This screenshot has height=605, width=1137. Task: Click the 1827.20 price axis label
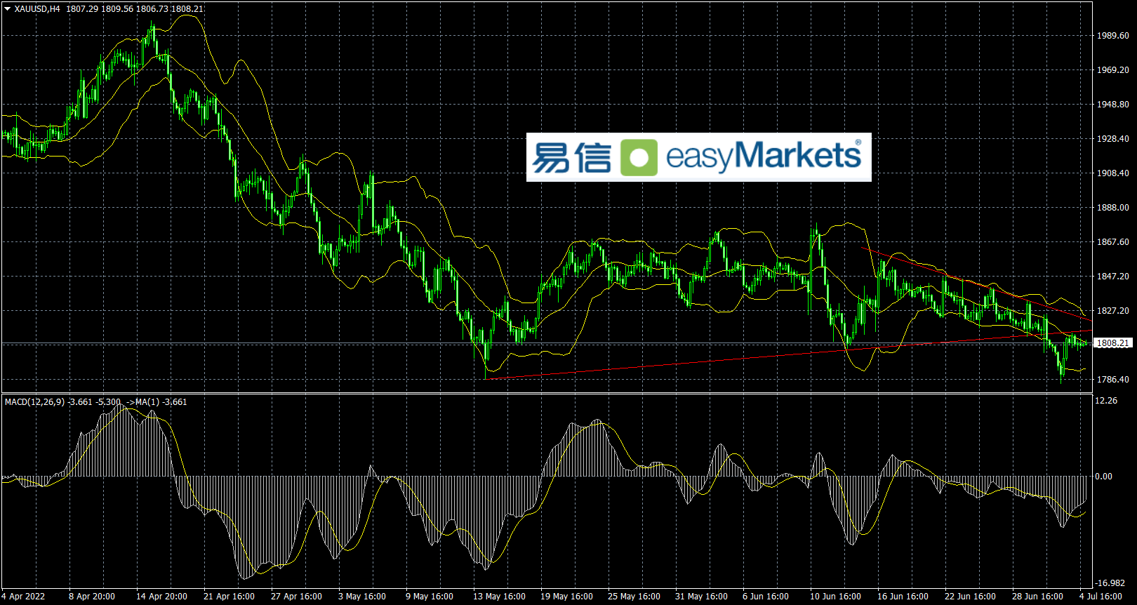point(1112,311)
